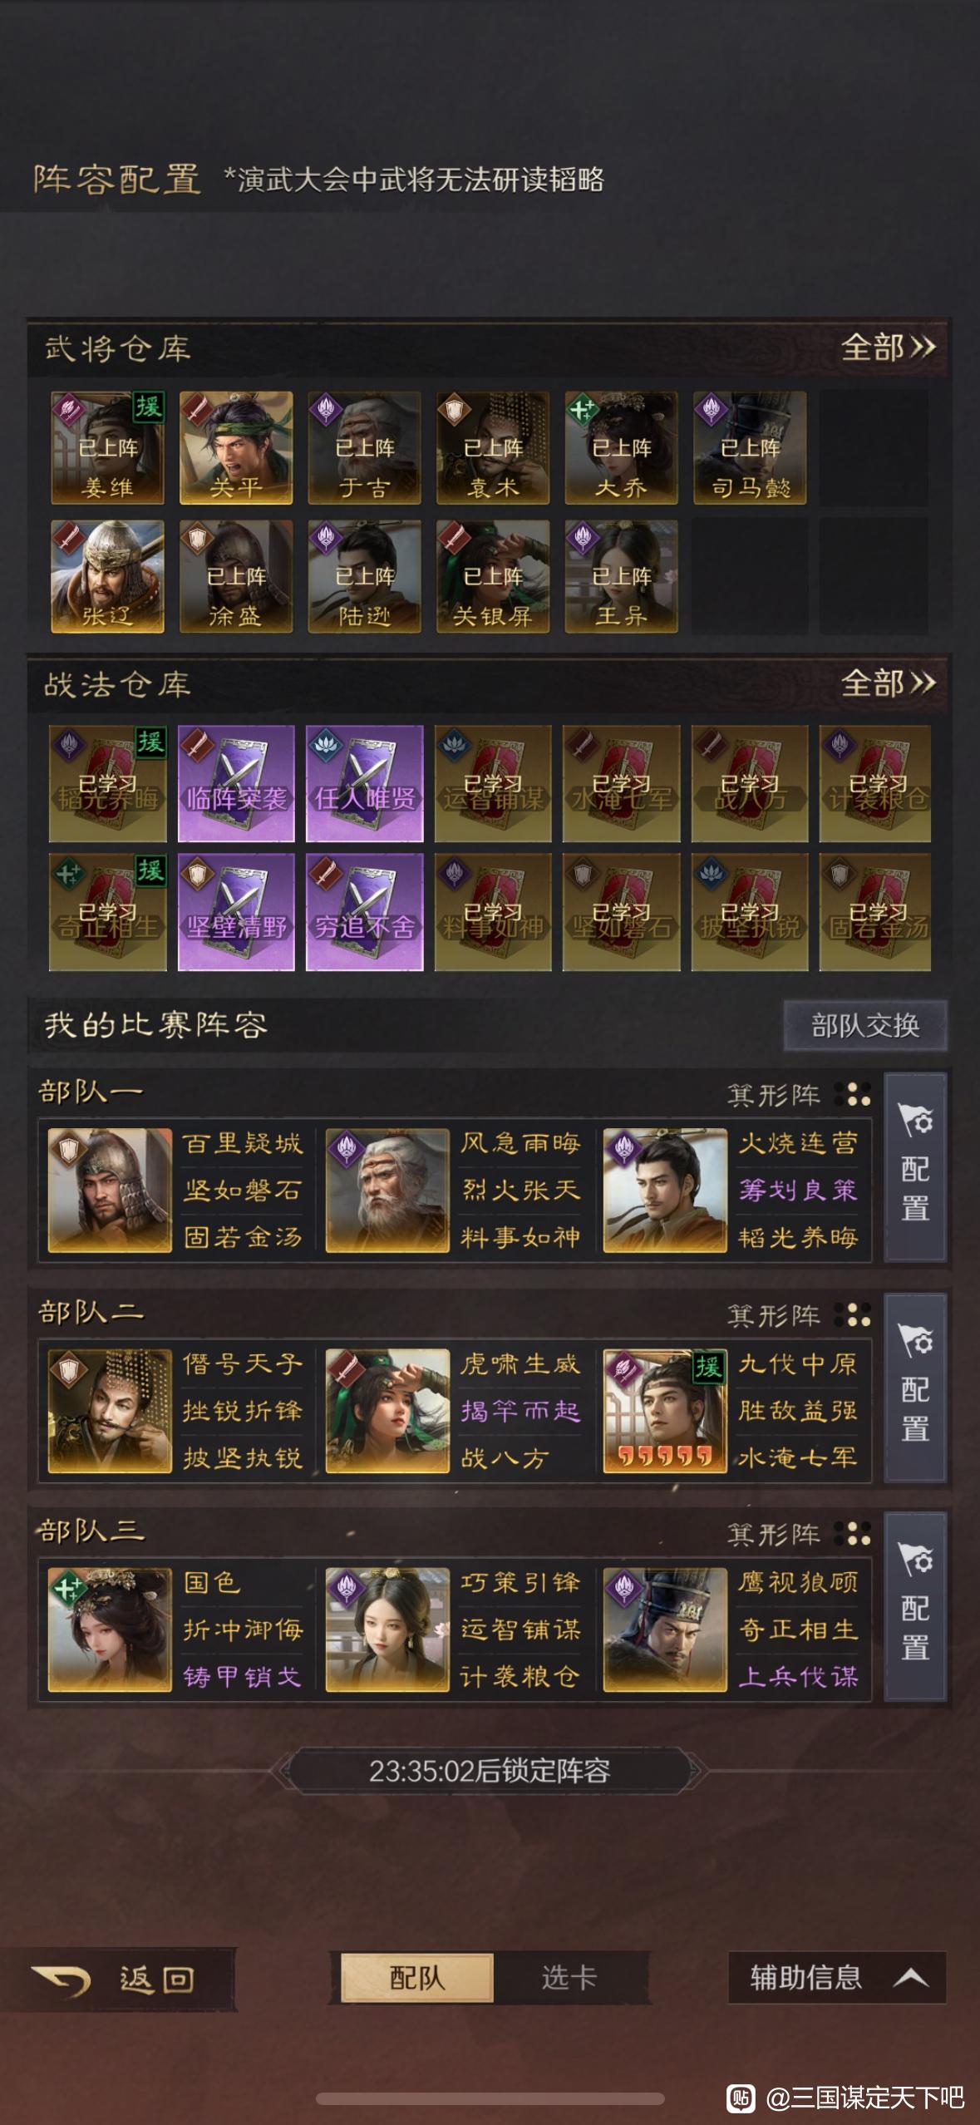980x2125 pixels.
Task: Select the 张辽 general card
Action: pyautogui.click(x=107, y=576)
